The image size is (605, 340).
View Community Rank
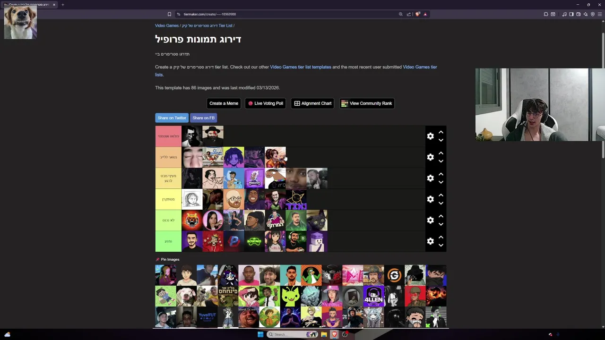tap(367, 103)
